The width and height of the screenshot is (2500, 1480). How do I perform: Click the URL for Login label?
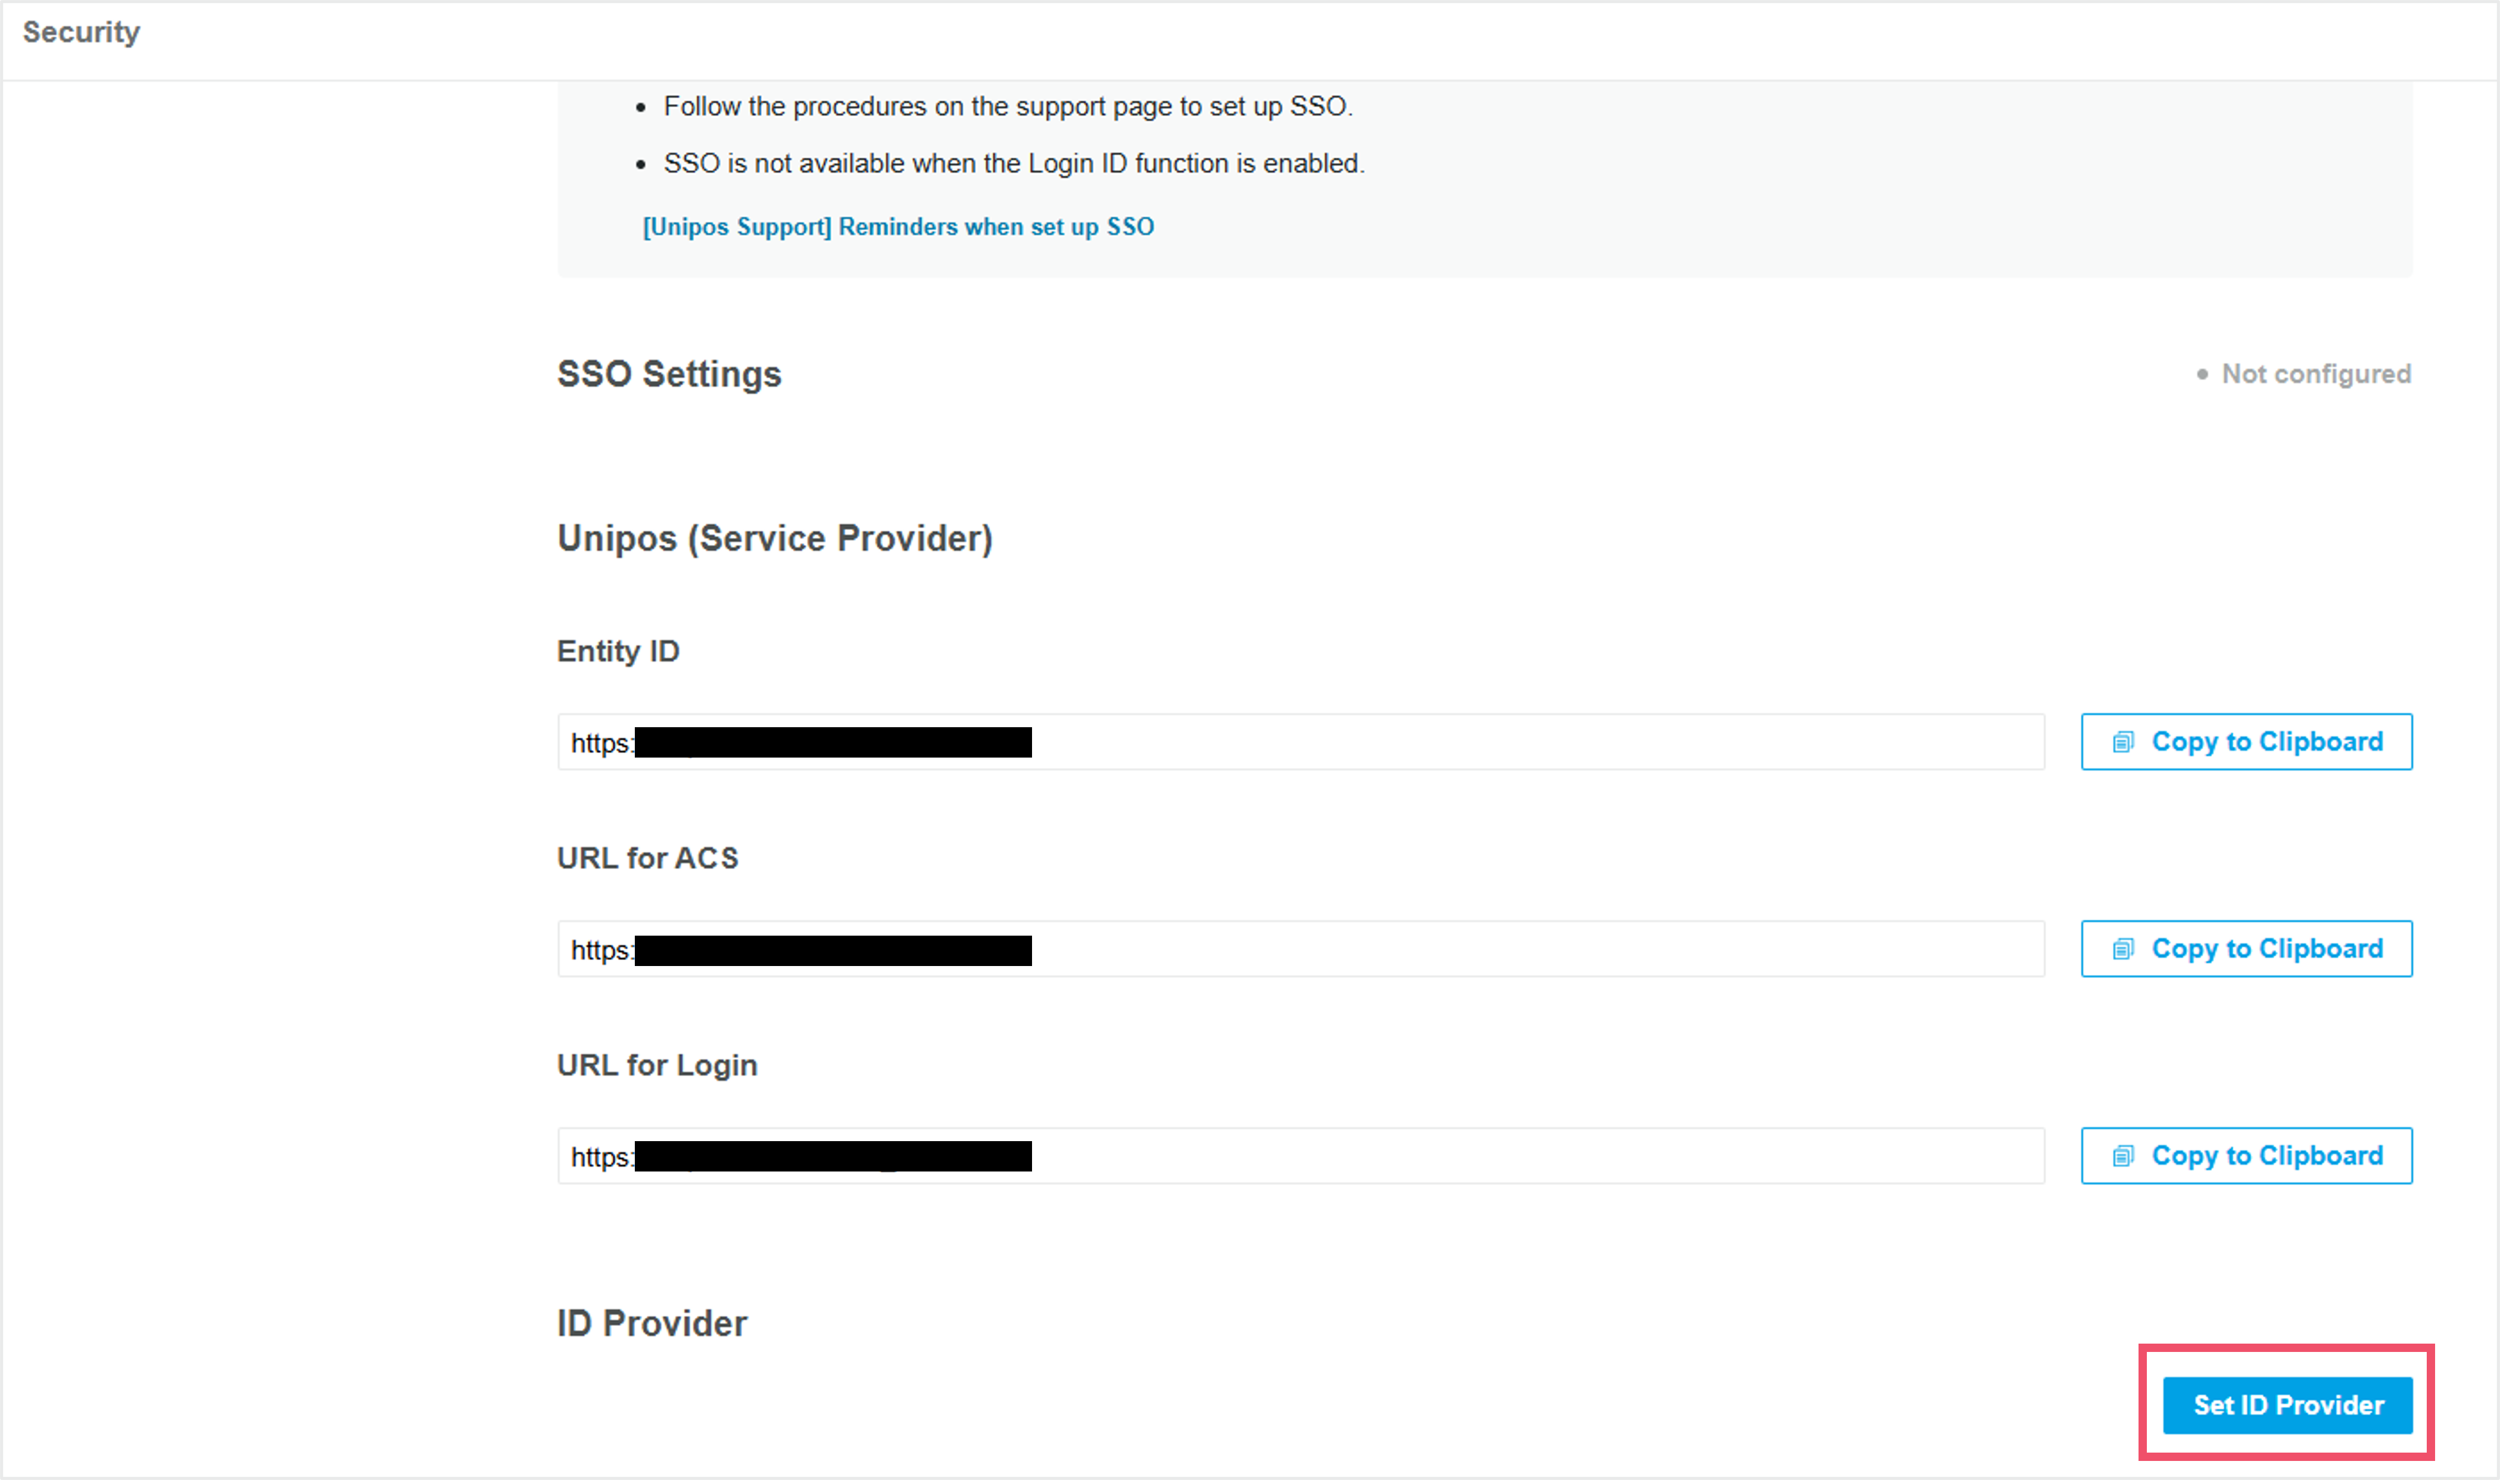click(x=657, y=1065)
